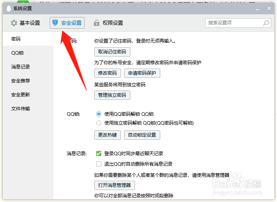
Task: Close the 系统设置 window
Action: tap(269, 8)
